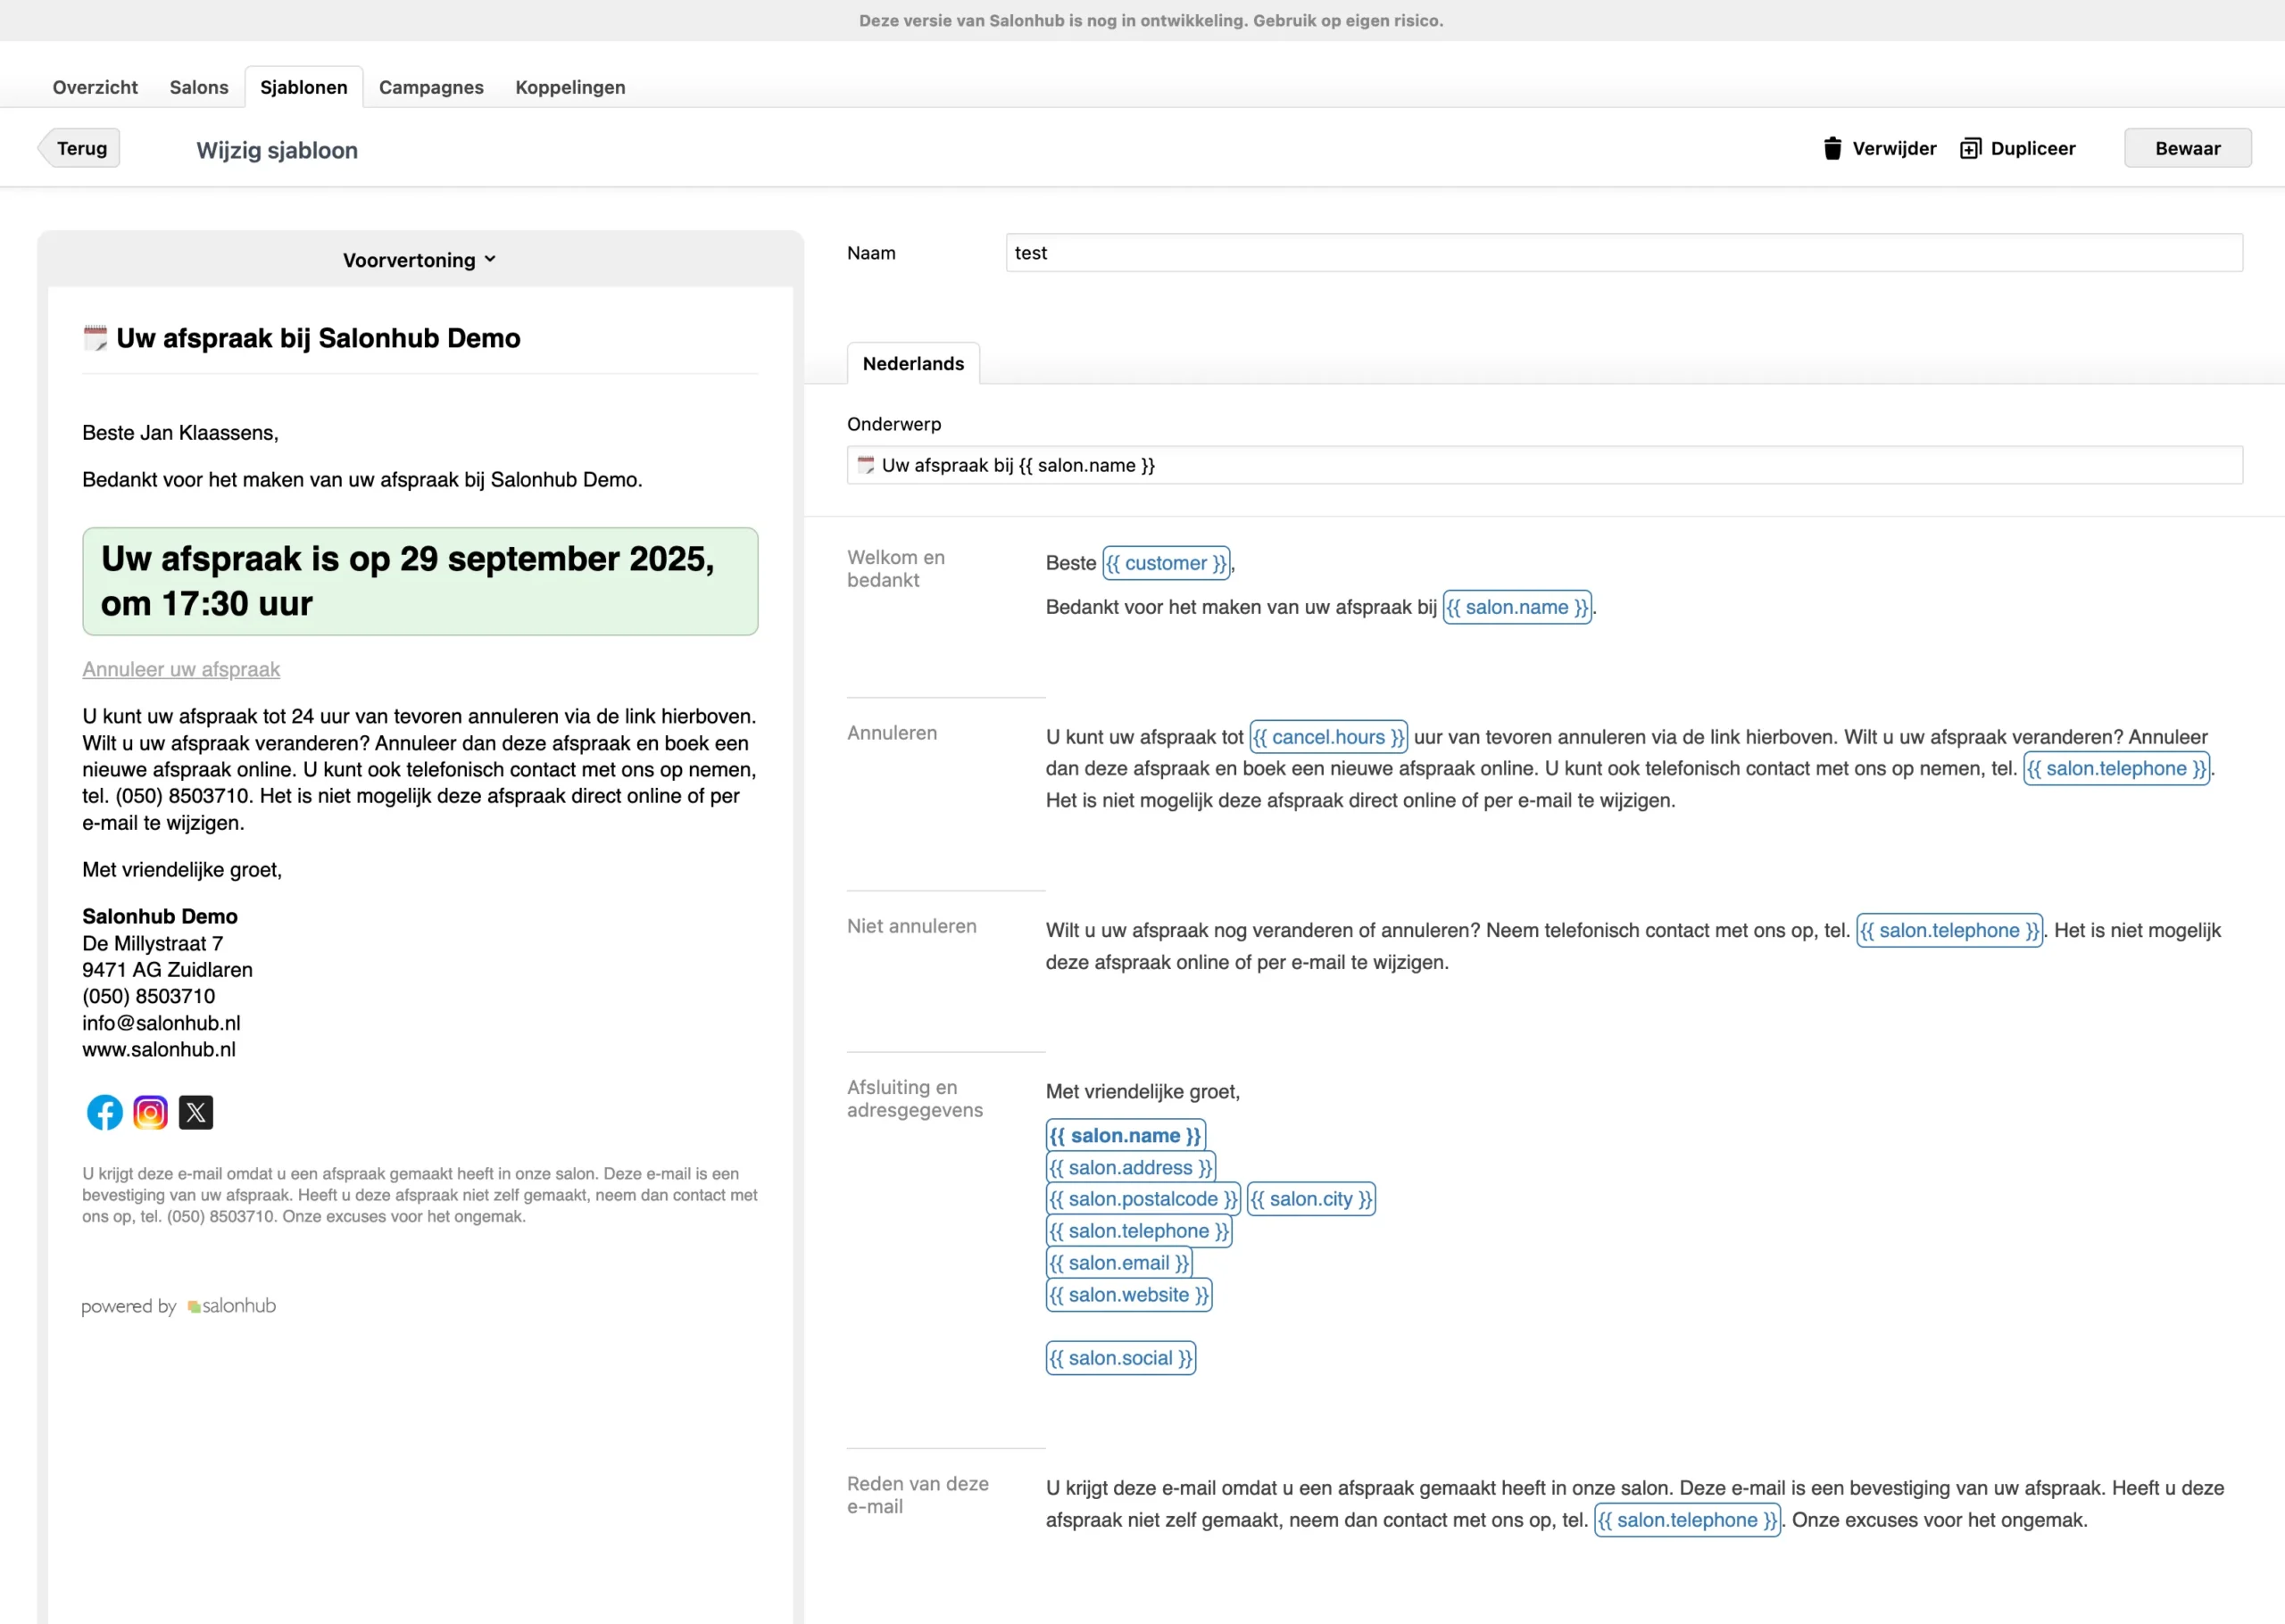Select the Nederlands language tab
The width and height of the screenshot is (2285, 1624).
[x=913, y=364]
